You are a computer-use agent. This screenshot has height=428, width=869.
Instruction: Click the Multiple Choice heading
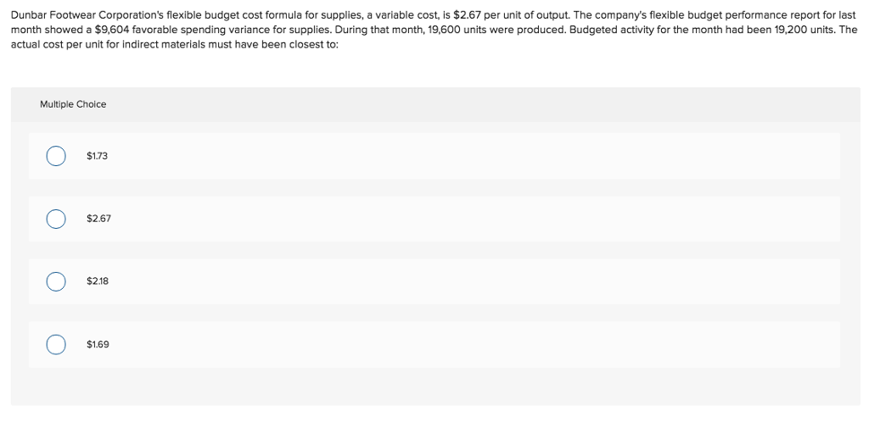coord(73,104)
